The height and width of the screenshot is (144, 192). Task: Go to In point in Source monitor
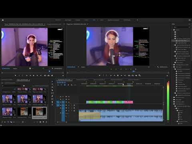[x=27, y=76]
